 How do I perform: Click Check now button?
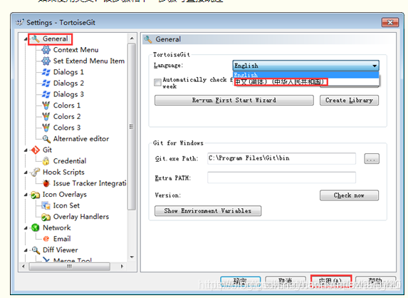pos(349,195)
